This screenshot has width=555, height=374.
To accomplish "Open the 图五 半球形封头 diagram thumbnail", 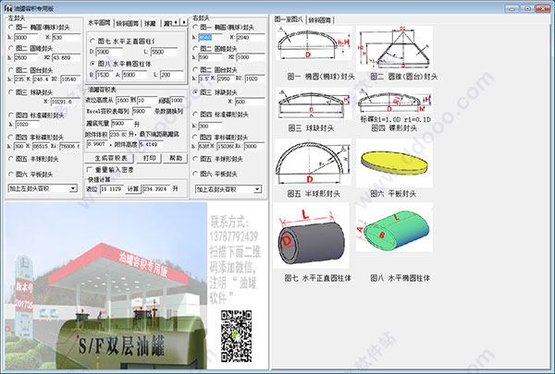I will (x=314, y=162).
